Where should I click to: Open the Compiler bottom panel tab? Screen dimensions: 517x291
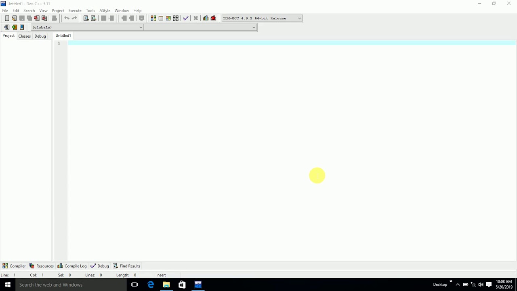click(14, 266)
